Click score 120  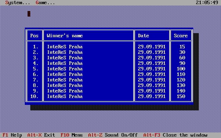coord(181,80)
